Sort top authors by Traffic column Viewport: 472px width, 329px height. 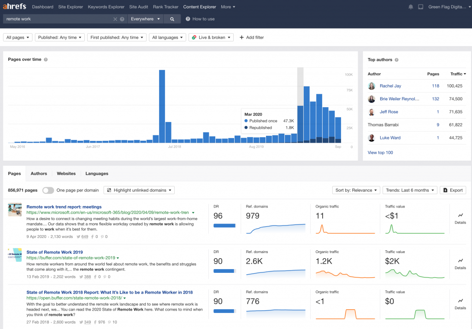(458, 74)
